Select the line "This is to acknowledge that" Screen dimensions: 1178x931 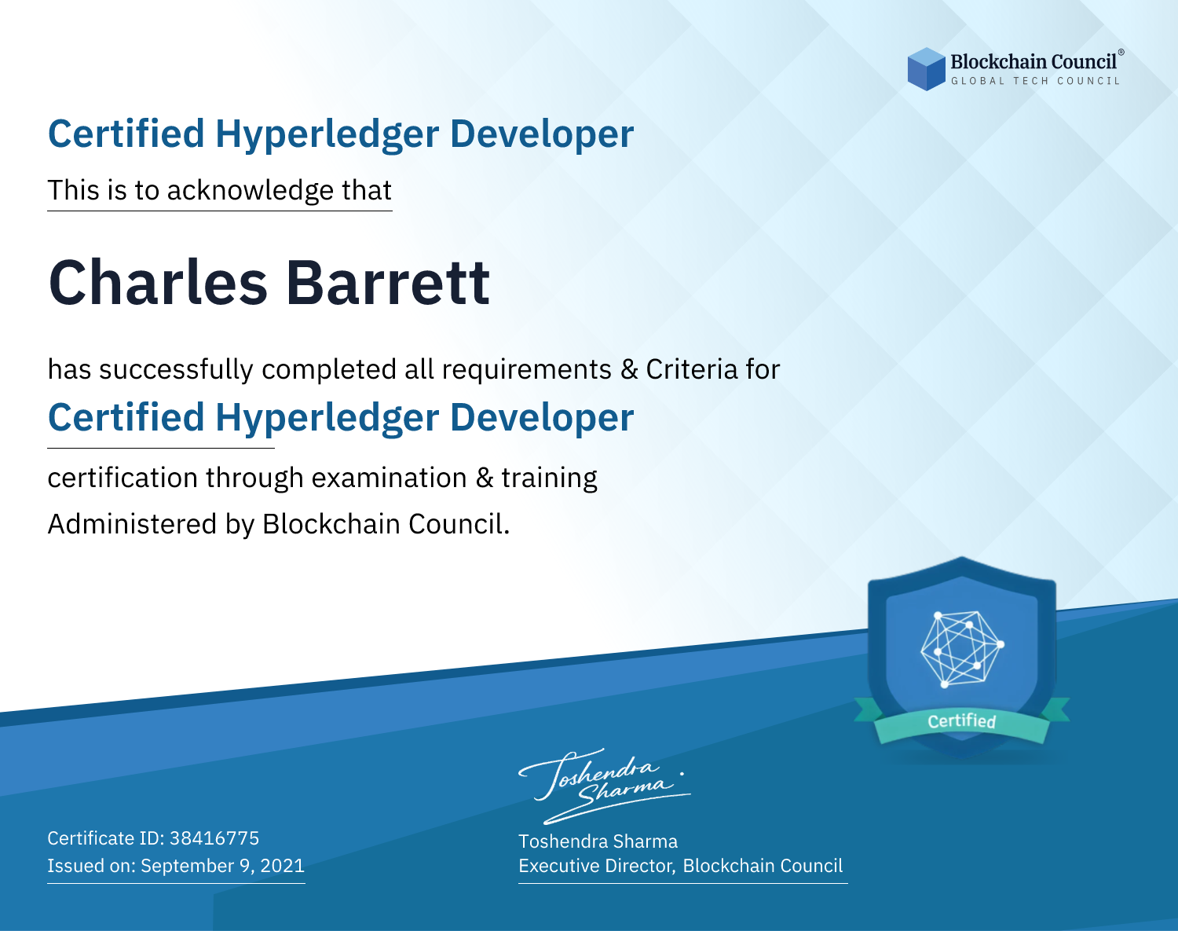220,190
